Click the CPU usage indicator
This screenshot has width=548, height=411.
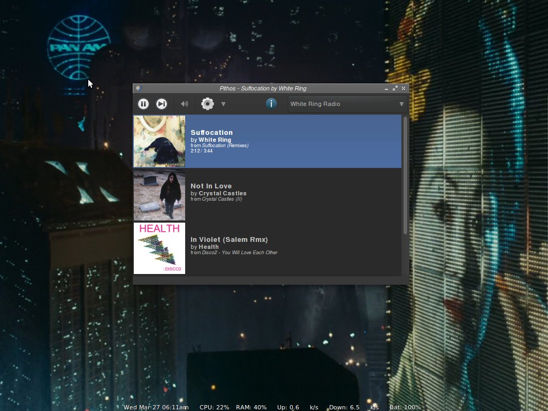(214, 407)
